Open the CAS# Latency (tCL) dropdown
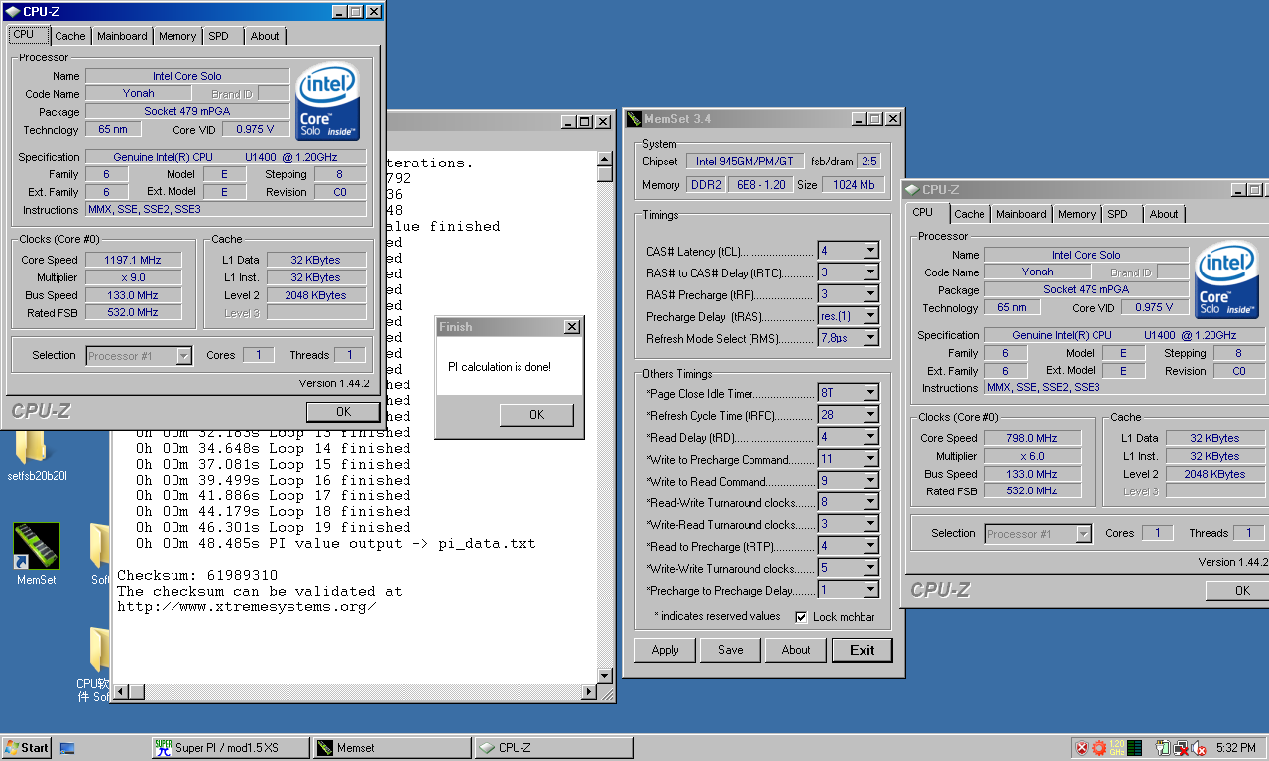 click(870, 251)
